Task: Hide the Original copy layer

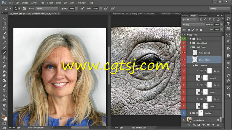Action: 183,120
